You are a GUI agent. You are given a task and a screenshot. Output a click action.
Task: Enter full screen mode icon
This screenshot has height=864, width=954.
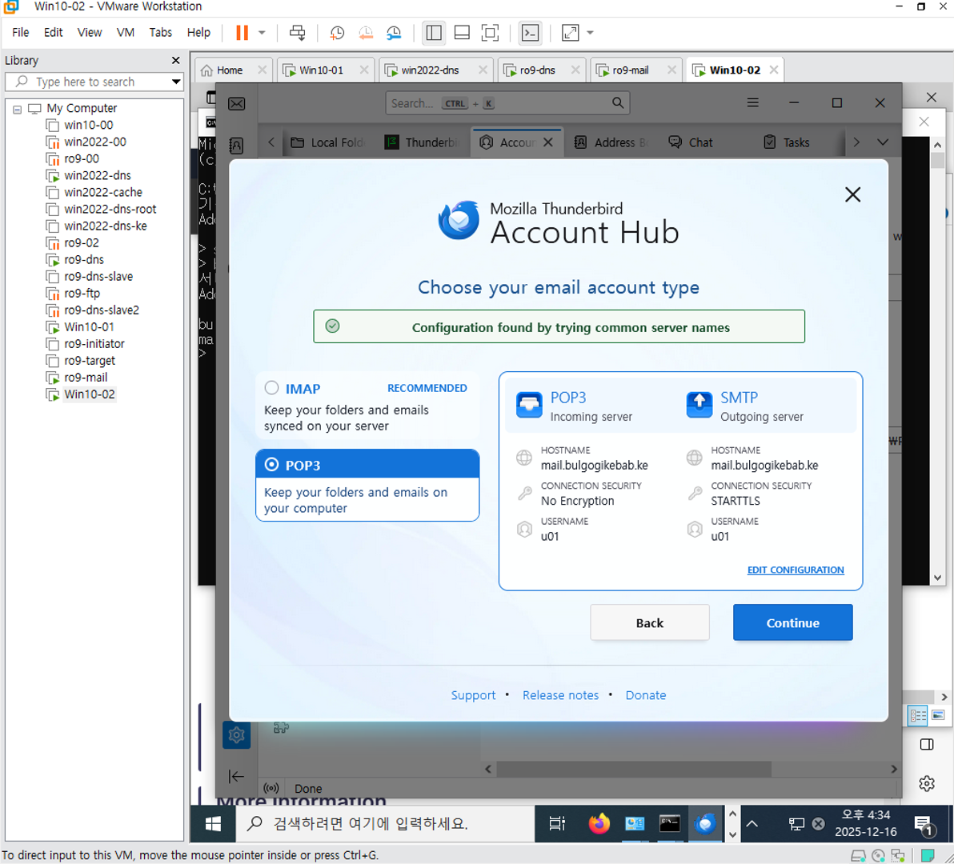[490, 33]
